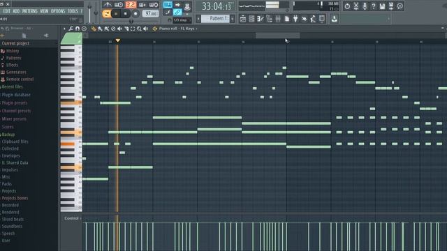The image size is (447, 251).
Task: Open the piano roll main menu arrow
Action: 64,29
